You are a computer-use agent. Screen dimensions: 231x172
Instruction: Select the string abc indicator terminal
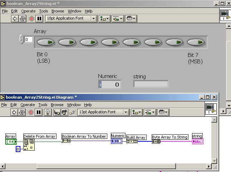tap(198, 141)
